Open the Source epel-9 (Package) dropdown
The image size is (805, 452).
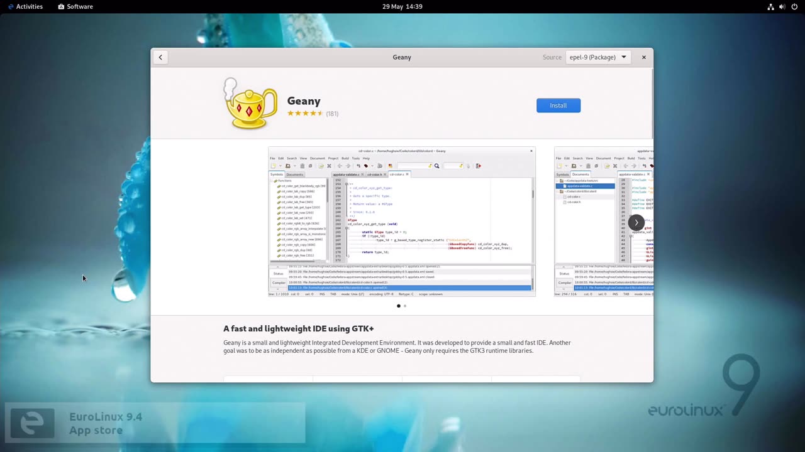coord(597,57)
